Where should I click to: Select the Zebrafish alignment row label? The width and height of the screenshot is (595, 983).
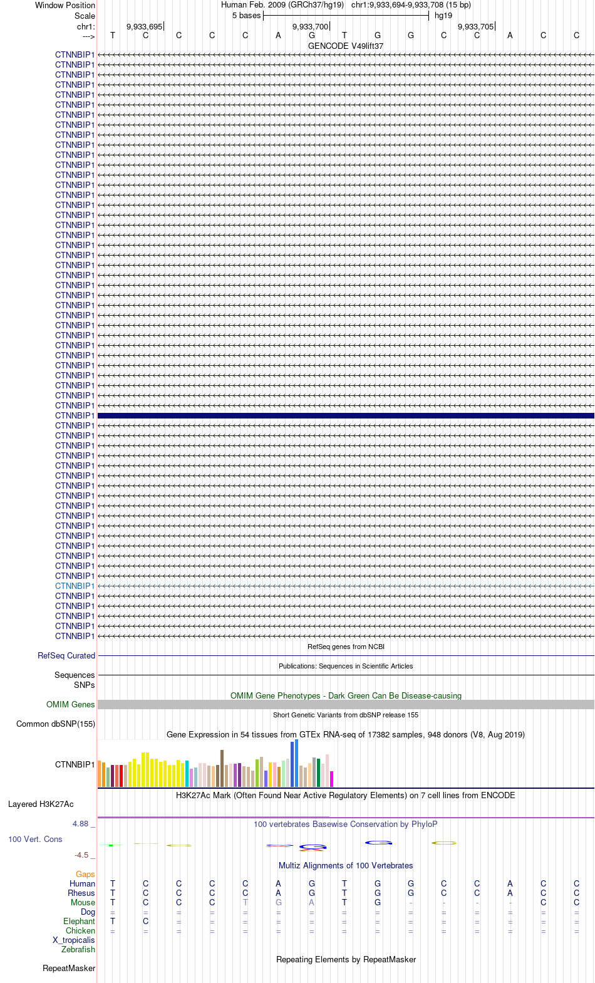[78, 949]
